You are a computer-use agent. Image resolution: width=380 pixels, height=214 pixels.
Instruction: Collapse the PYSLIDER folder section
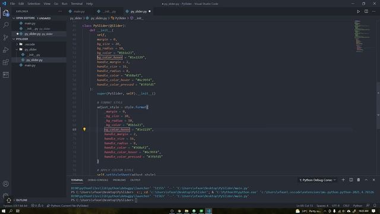(x=14, y=39)
